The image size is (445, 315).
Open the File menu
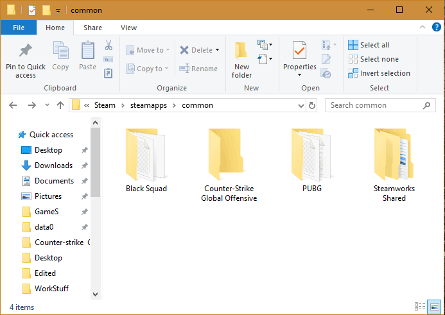(19, 28)
